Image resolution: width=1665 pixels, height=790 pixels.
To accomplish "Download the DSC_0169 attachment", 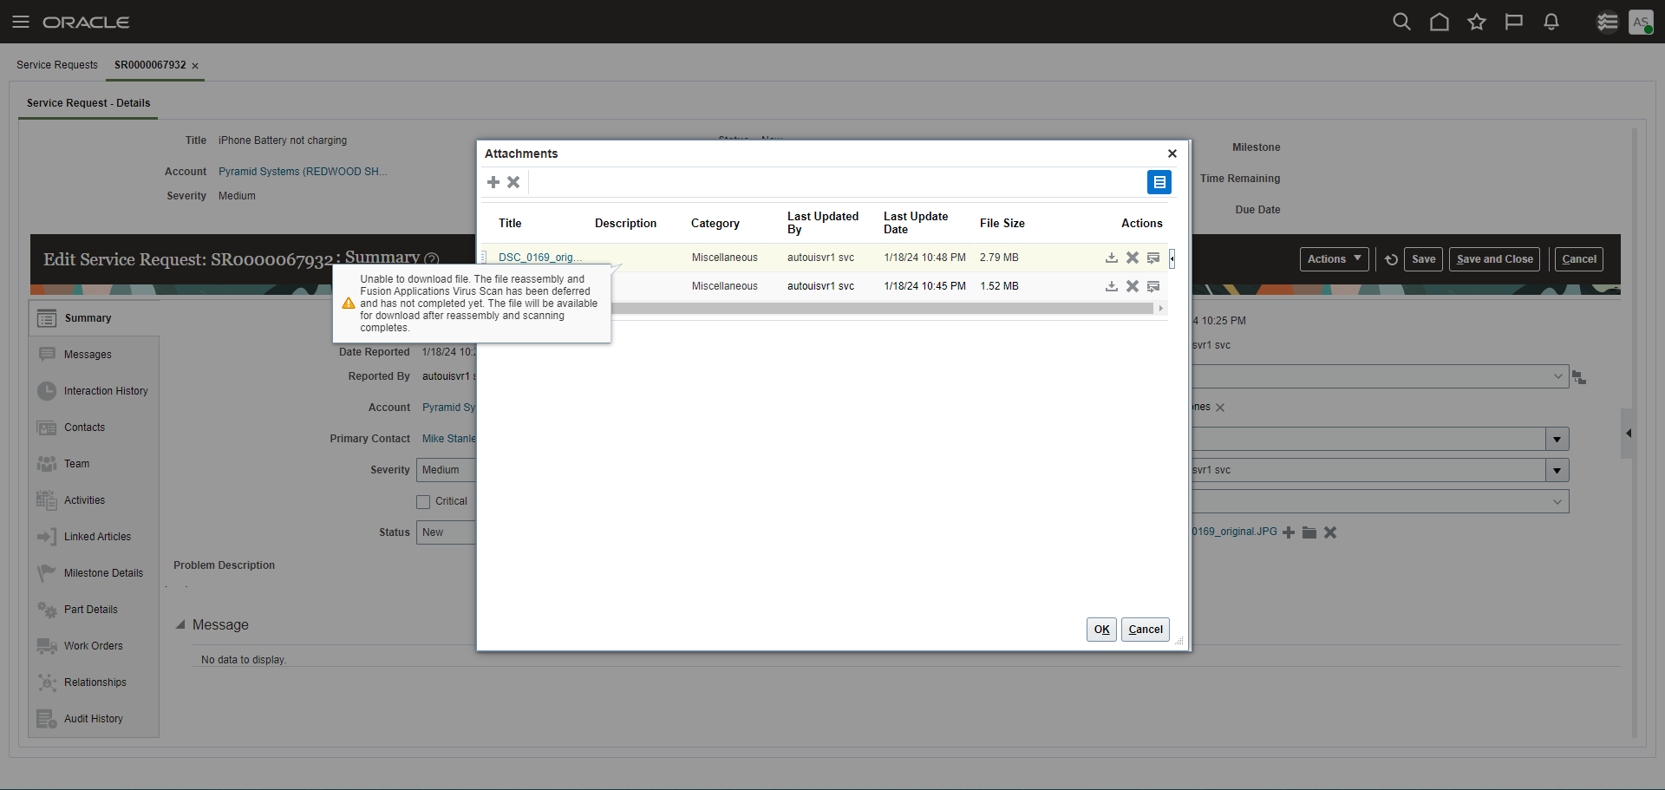I will (x=1111, y=257).
